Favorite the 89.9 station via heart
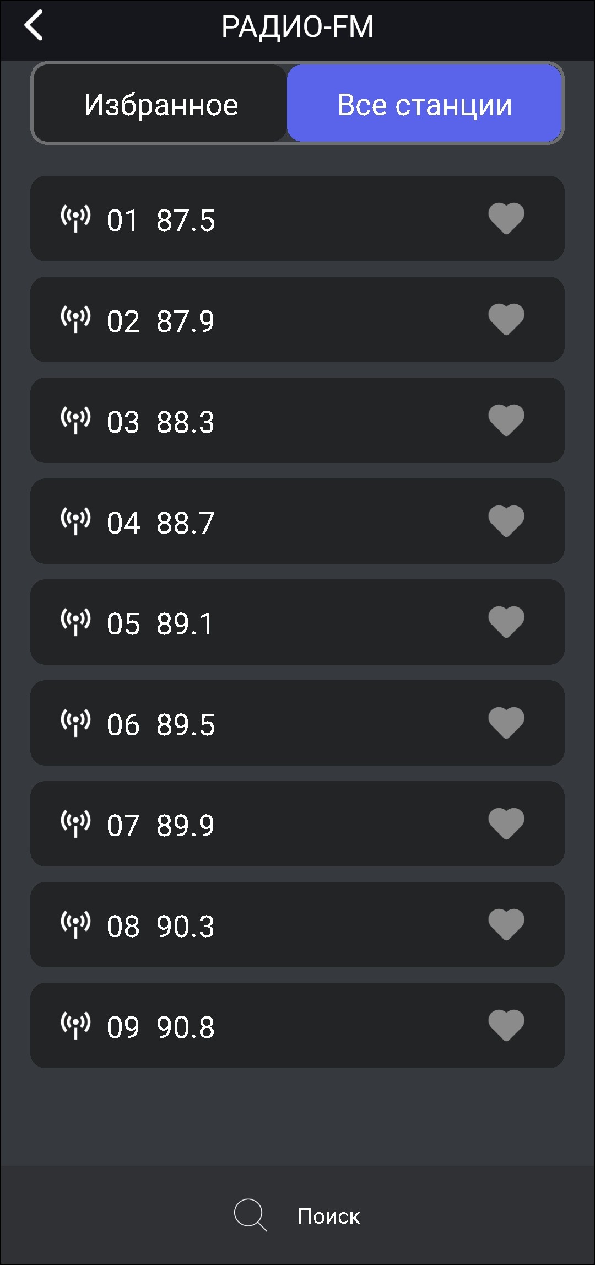 506,823
